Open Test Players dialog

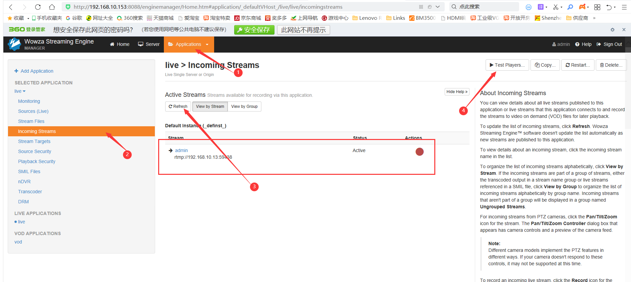click(507, 65)
